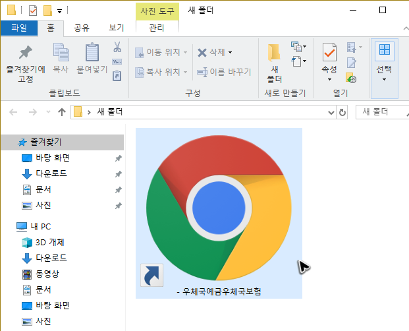Go forward with the right arrow

(33, 112)
